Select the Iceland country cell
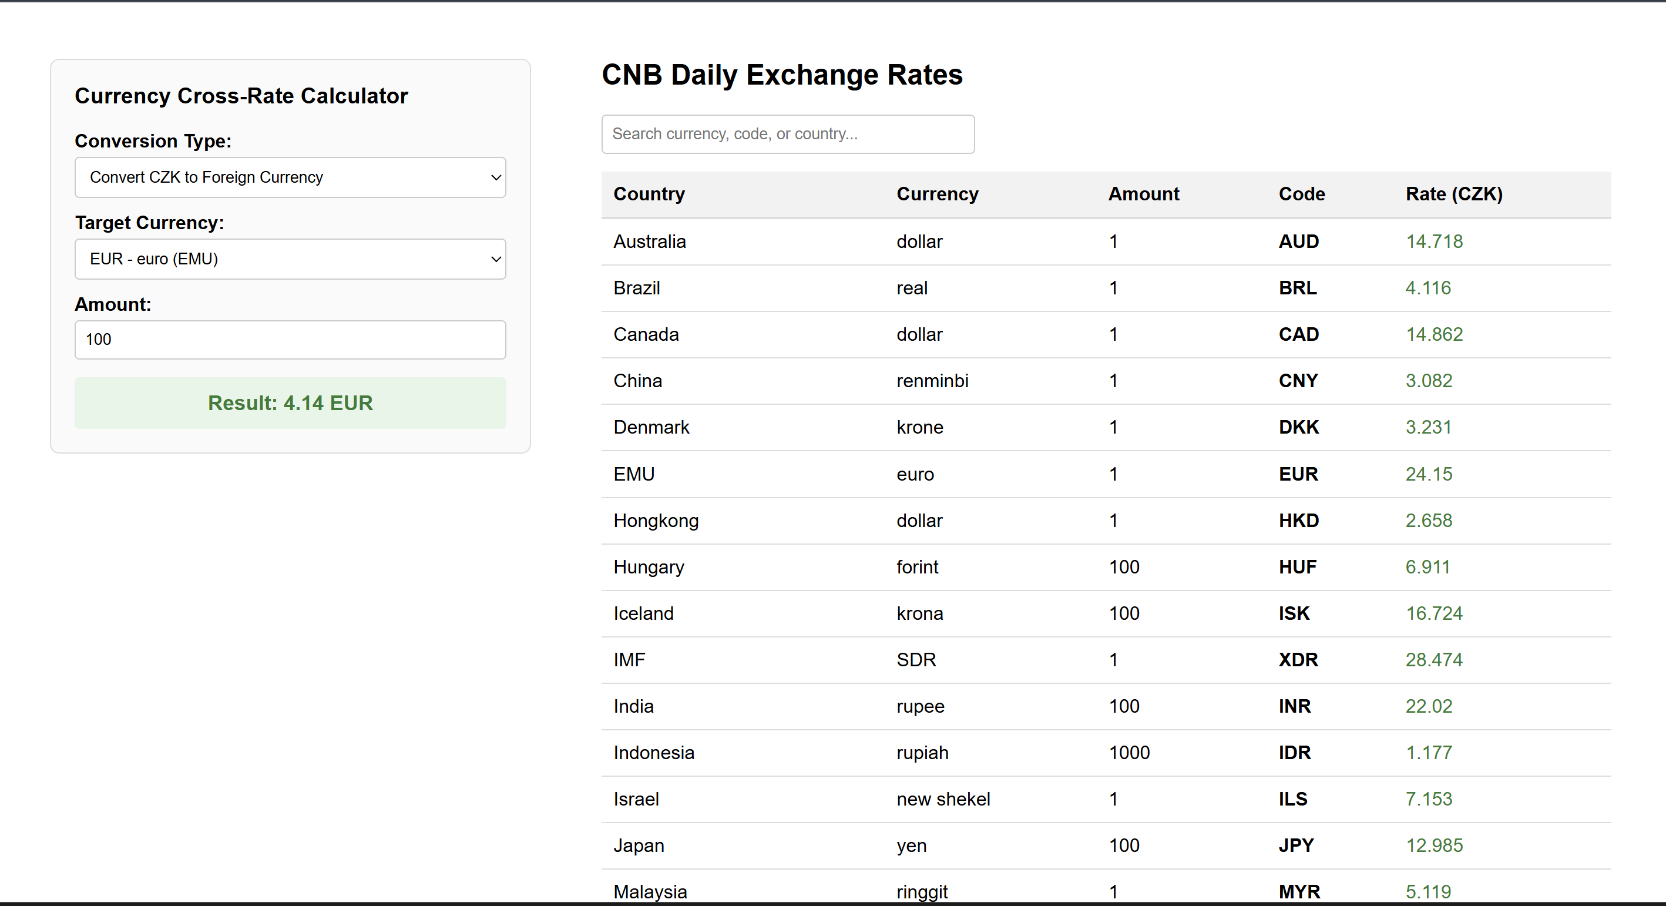 click(643, 614)
